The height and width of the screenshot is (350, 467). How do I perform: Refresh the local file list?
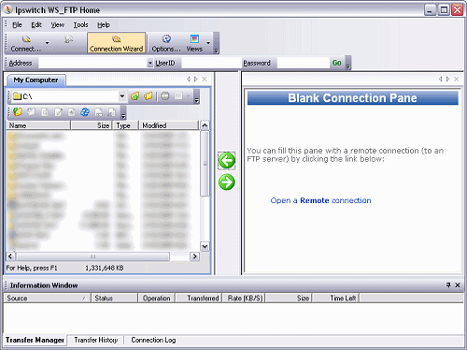(x=85, y=112)
